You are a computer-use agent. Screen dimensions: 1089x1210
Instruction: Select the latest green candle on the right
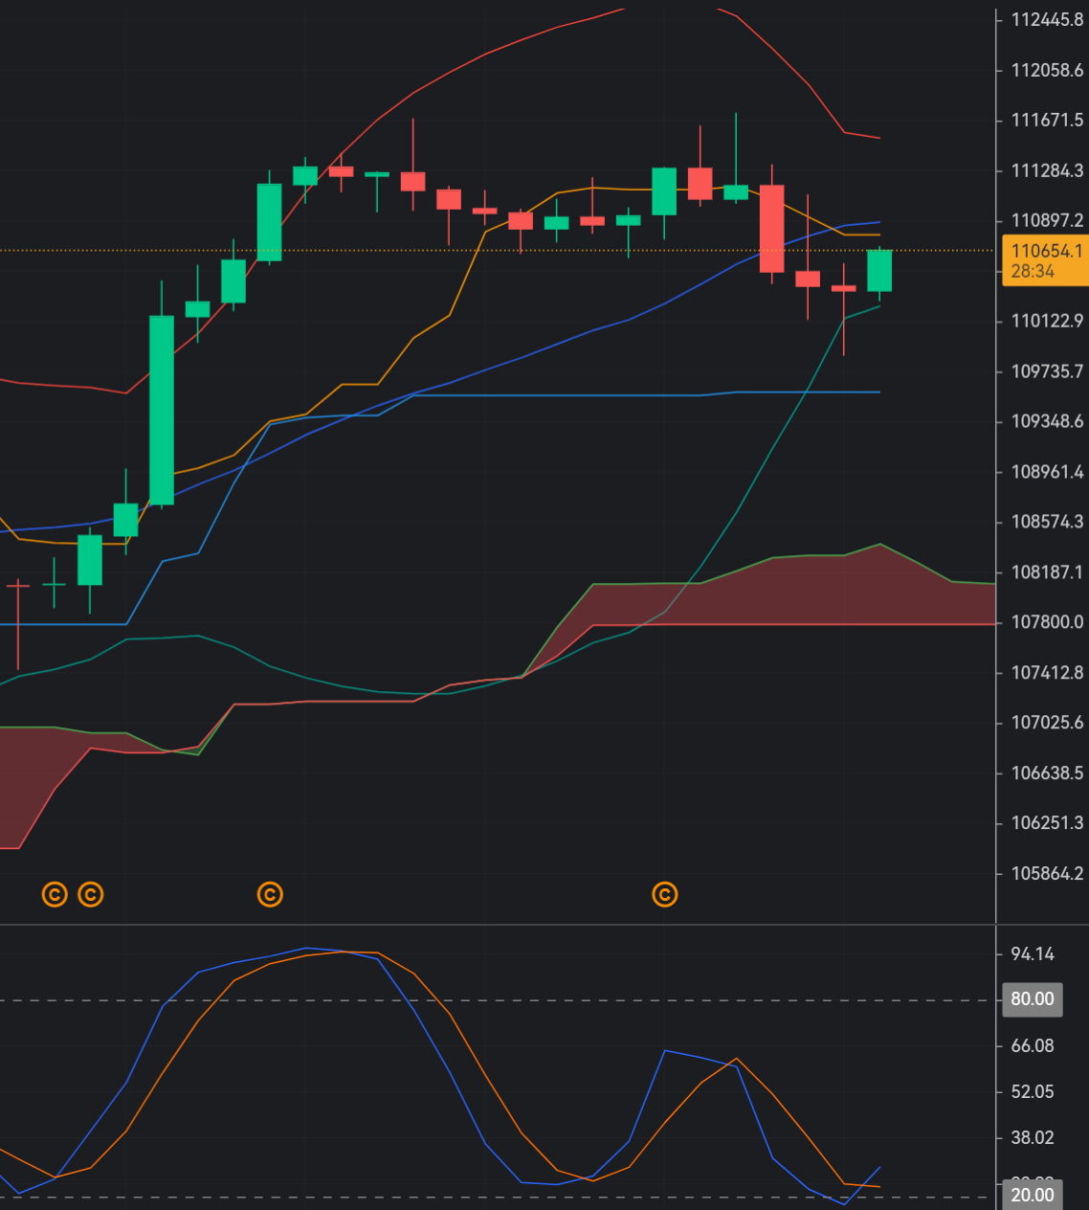click(x=879, y=270)
